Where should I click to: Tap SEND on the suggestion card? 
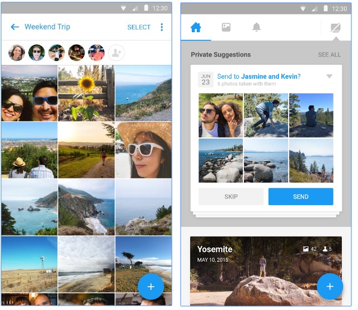click(301, 196)
